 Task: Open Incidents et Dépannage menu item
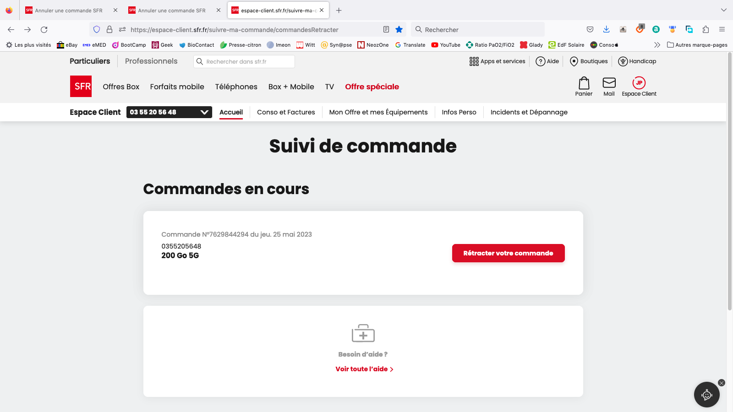[x=529, y=112]
